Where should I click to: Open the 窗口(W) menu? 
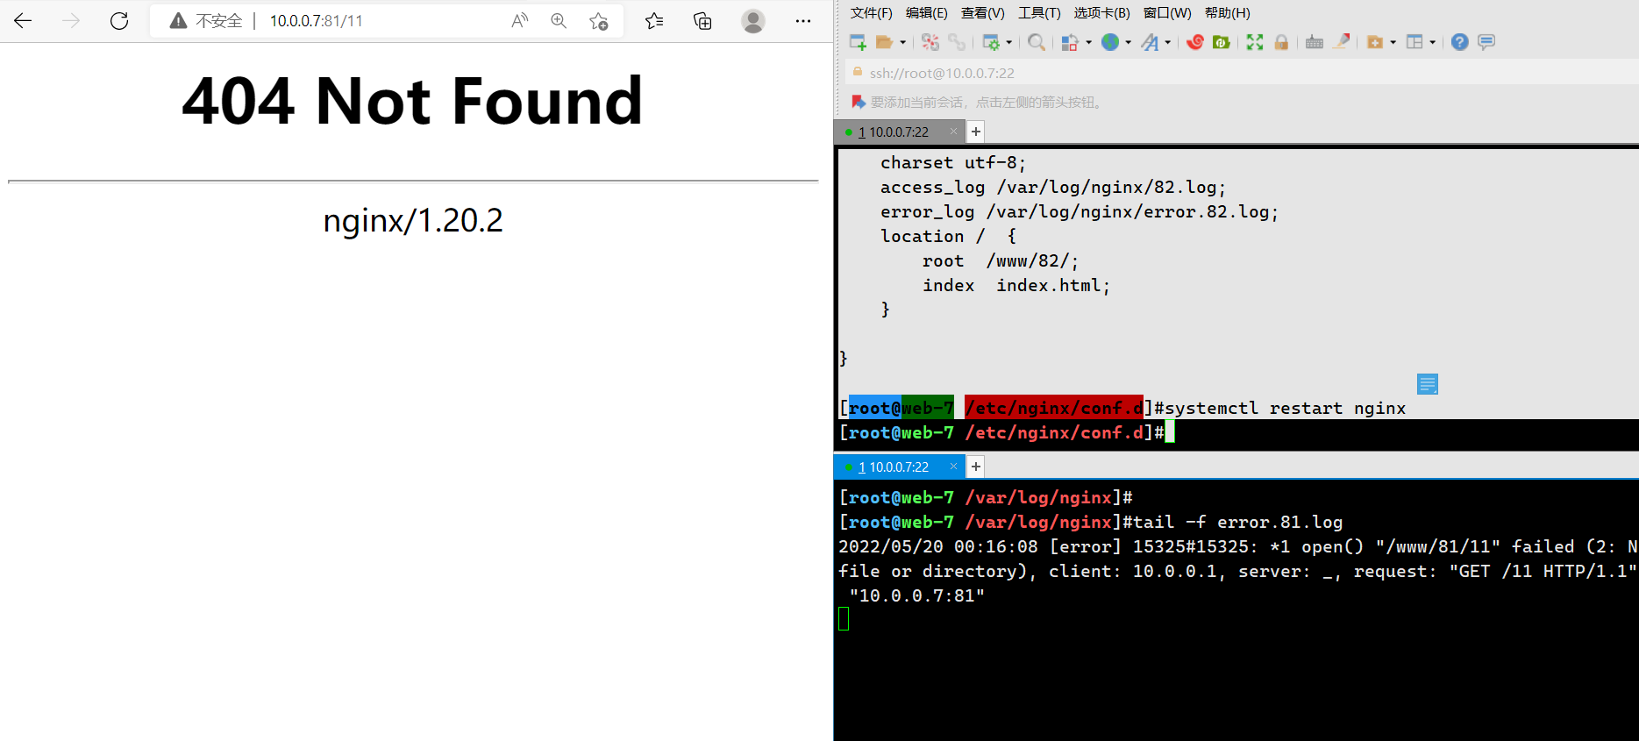point(1167,13)
